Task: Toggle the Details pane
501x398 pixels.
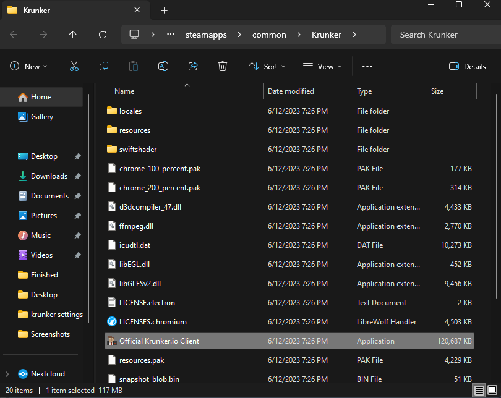Action: point(468,66)
